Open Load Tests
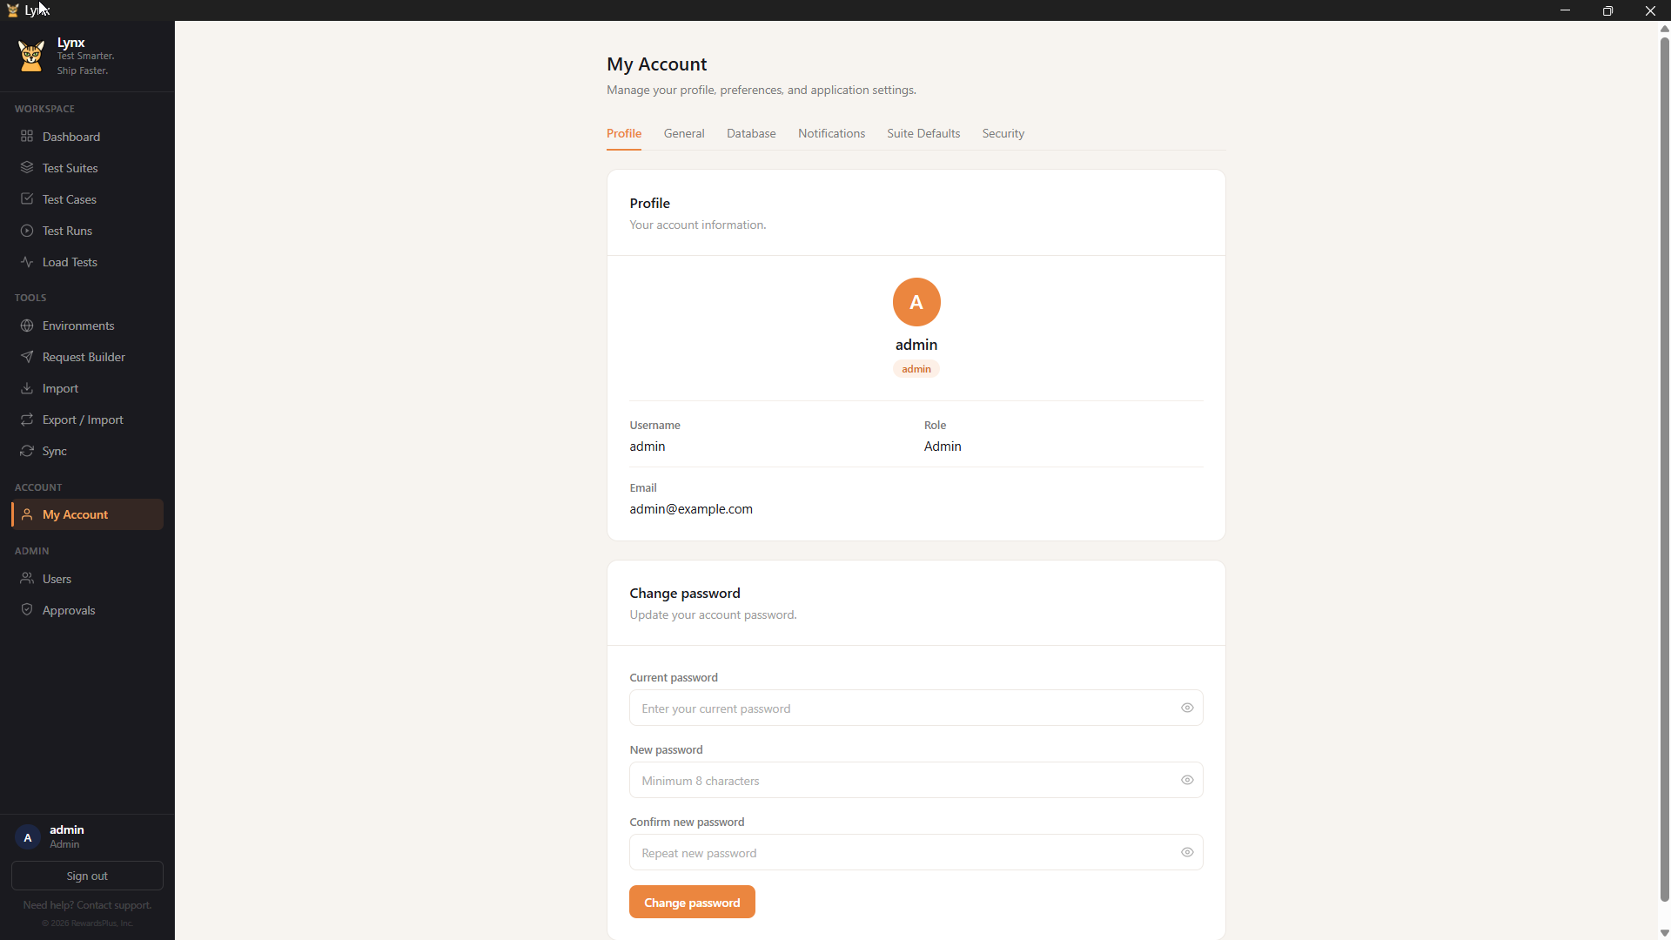The image size is (1671, 940). tap(70, 261)
